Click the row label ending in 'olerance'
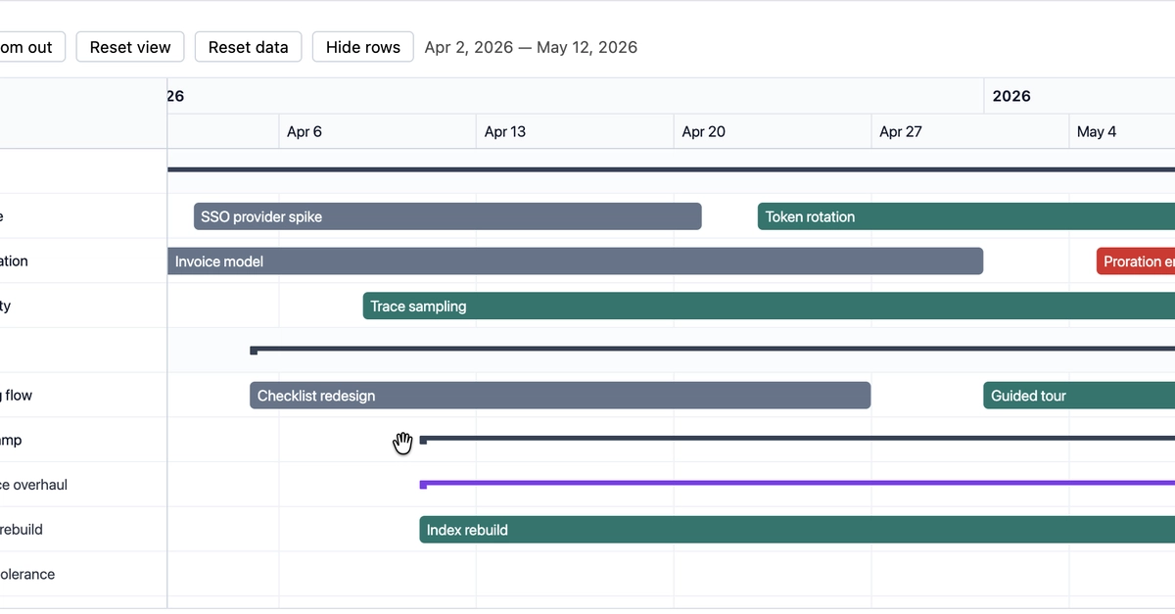This screenshot has width=1175, height=614. coord(27,575)
